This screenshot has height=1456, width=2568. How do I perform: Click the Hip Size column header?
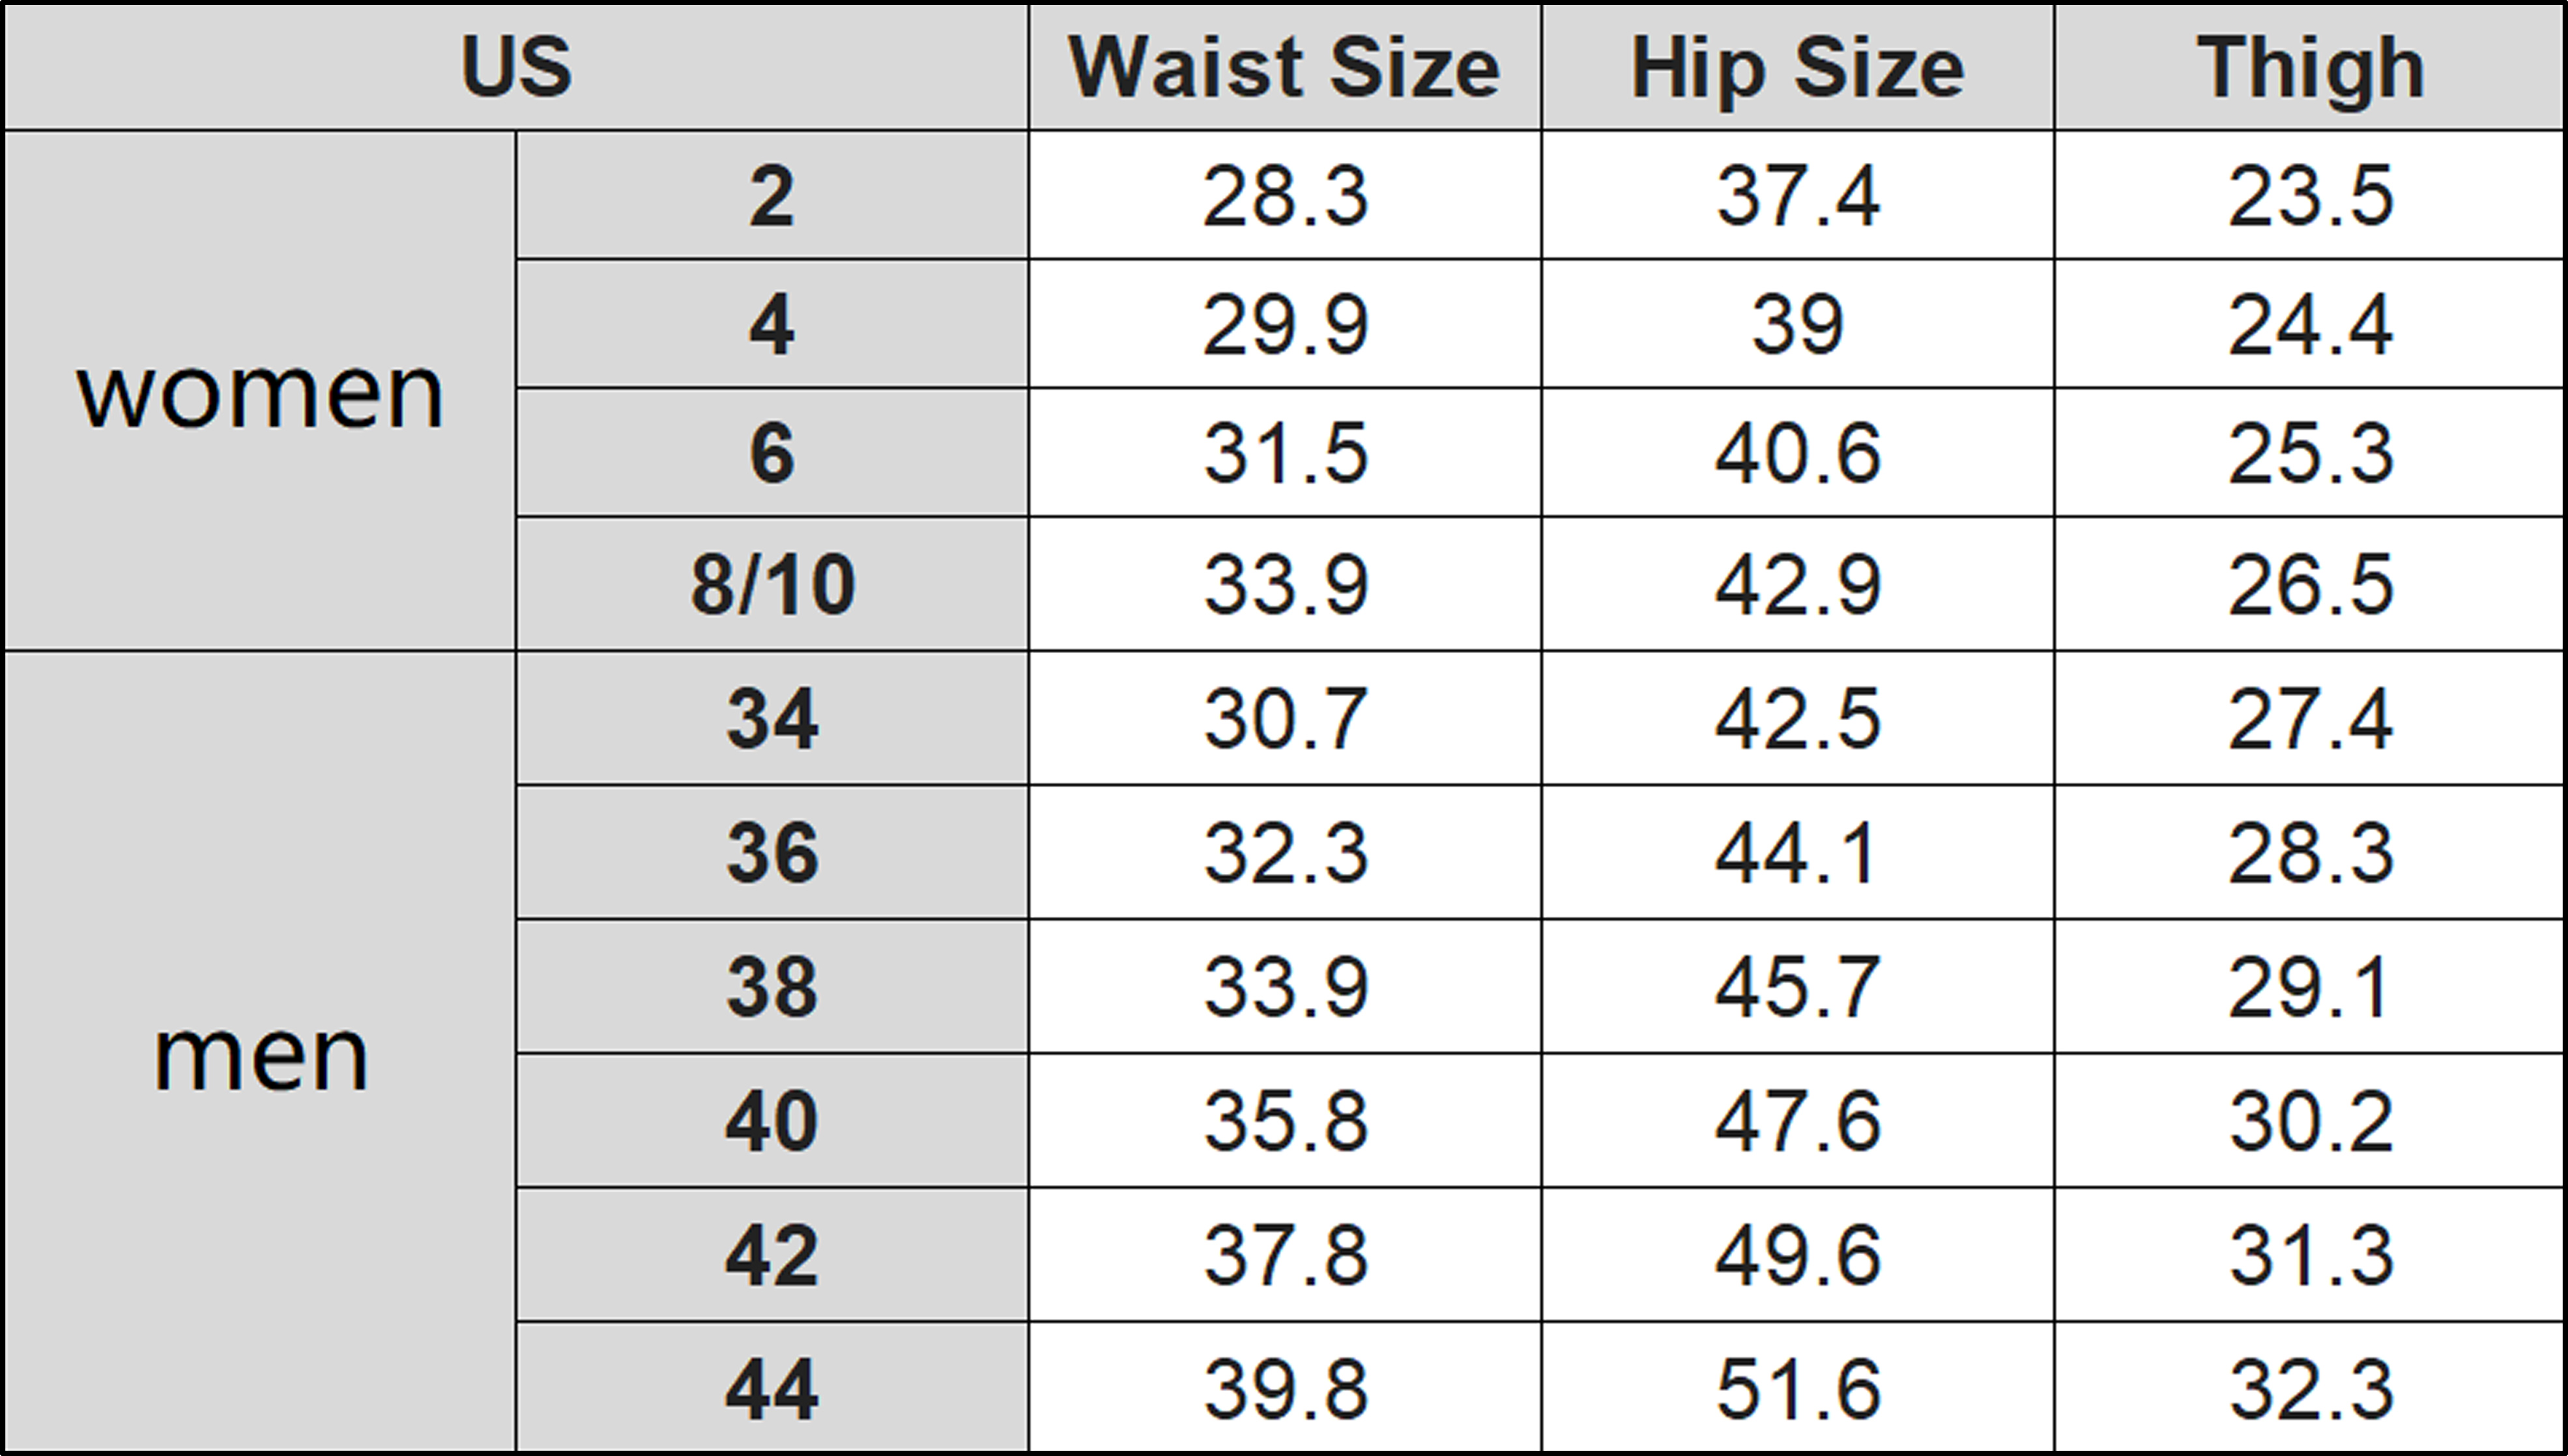[1798, 68]
